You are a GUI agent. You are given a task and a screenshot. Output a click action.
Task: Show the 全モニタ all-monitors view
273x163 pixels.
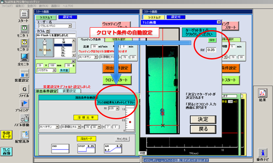24,57
